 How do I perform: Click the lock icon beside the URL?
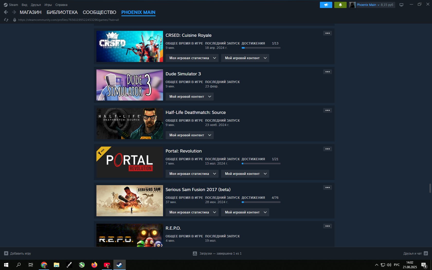pos(15,20)
